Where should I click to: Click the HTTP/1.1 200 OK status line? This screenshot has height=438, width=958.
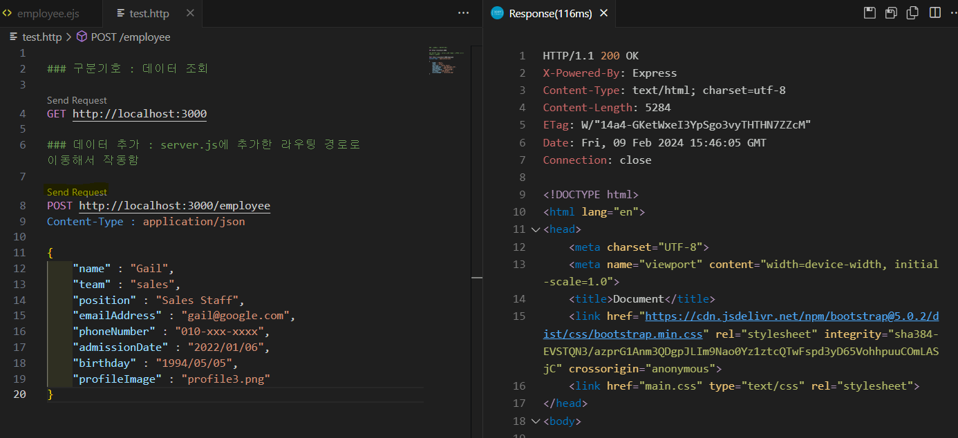point(592,56)
